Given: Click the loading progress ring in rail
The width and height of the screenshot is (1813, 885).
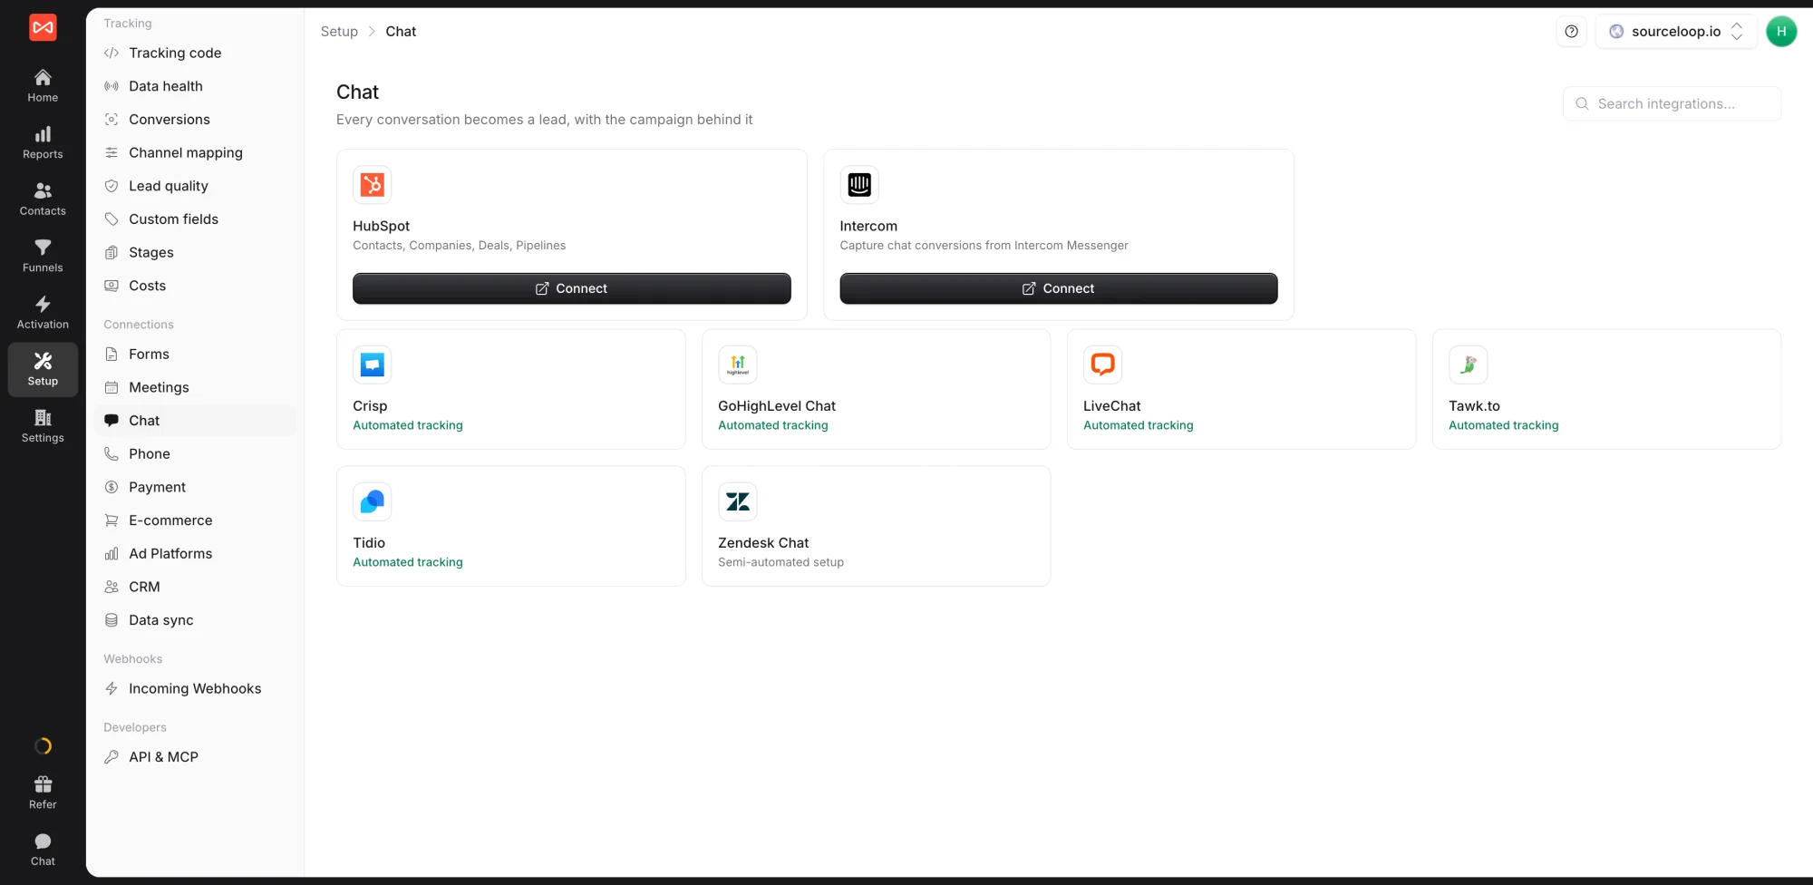Looking at the screenshot, I should coord(43,746).
